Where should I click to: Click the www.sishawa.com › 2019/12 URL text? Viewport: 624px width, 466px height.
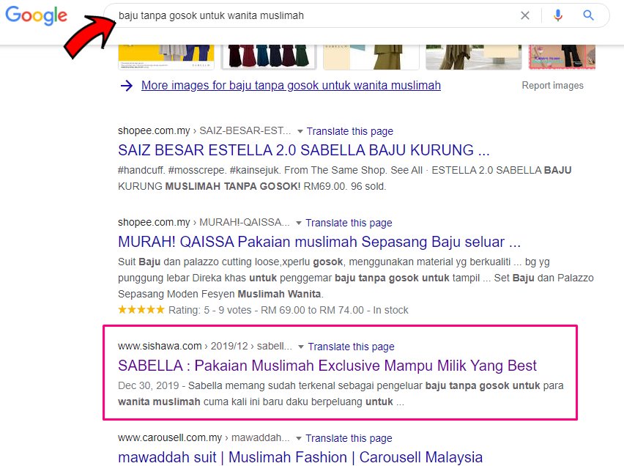[205, 346]
